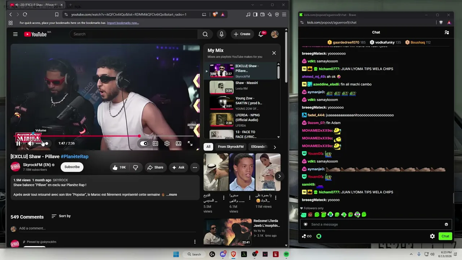Click the YouTube search magnifier button

(x=205, y=34)
